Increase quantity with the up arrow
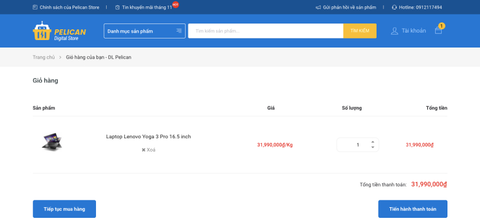Screen dimensions: 480x220 point(373,142)
